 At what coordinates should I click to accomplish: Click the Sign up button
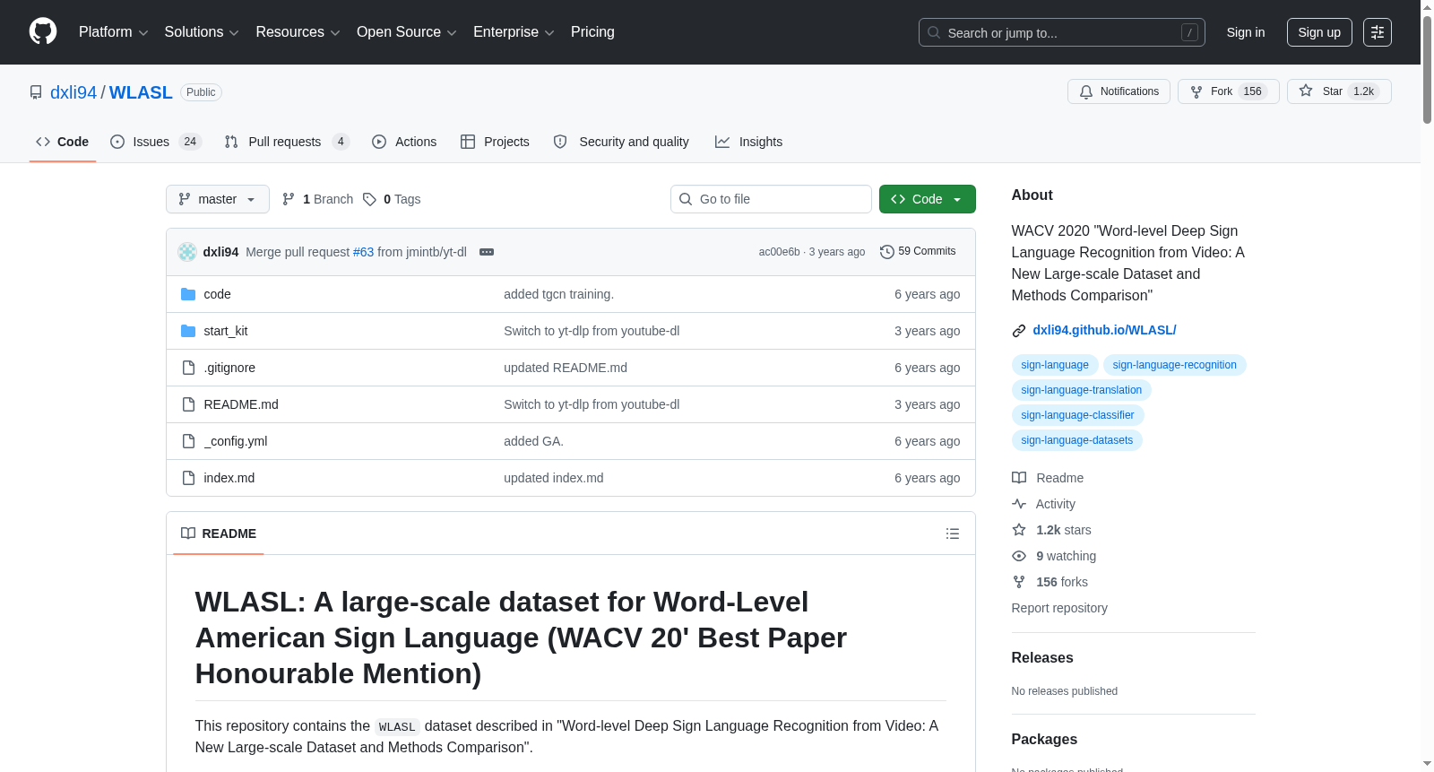click(1319, 32)
